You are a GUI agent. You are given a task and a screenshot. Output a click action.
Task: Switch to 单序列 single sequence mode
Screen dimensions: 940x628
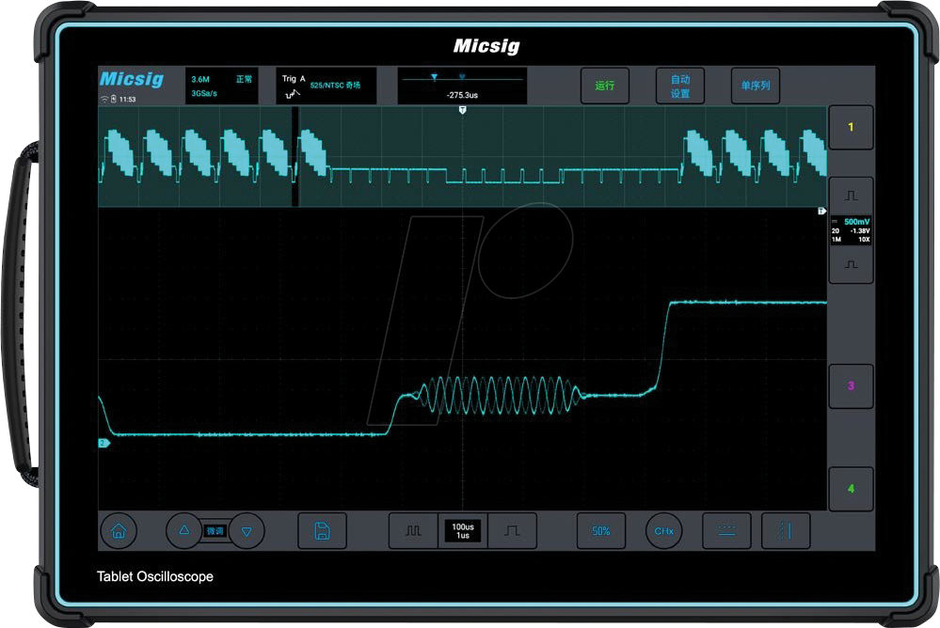click(x=754, y=86)
